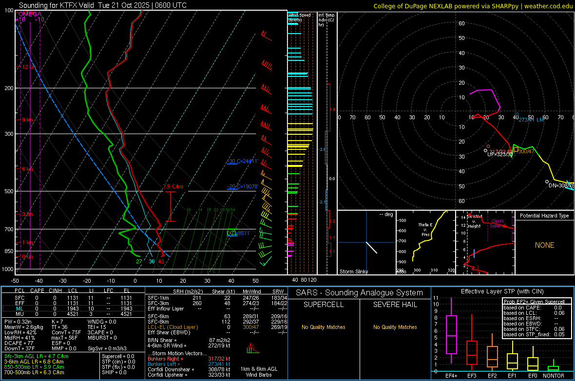Click the TEI = 15 value
The width and height of the screenshot is (575, 381).
pyautogui.click(x=97, y=327)
